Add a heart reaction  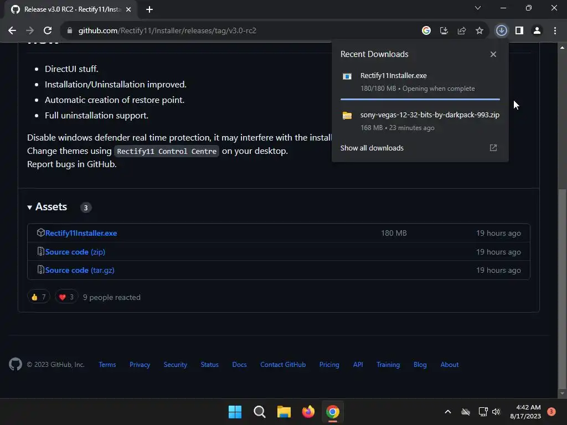point(66,297)
